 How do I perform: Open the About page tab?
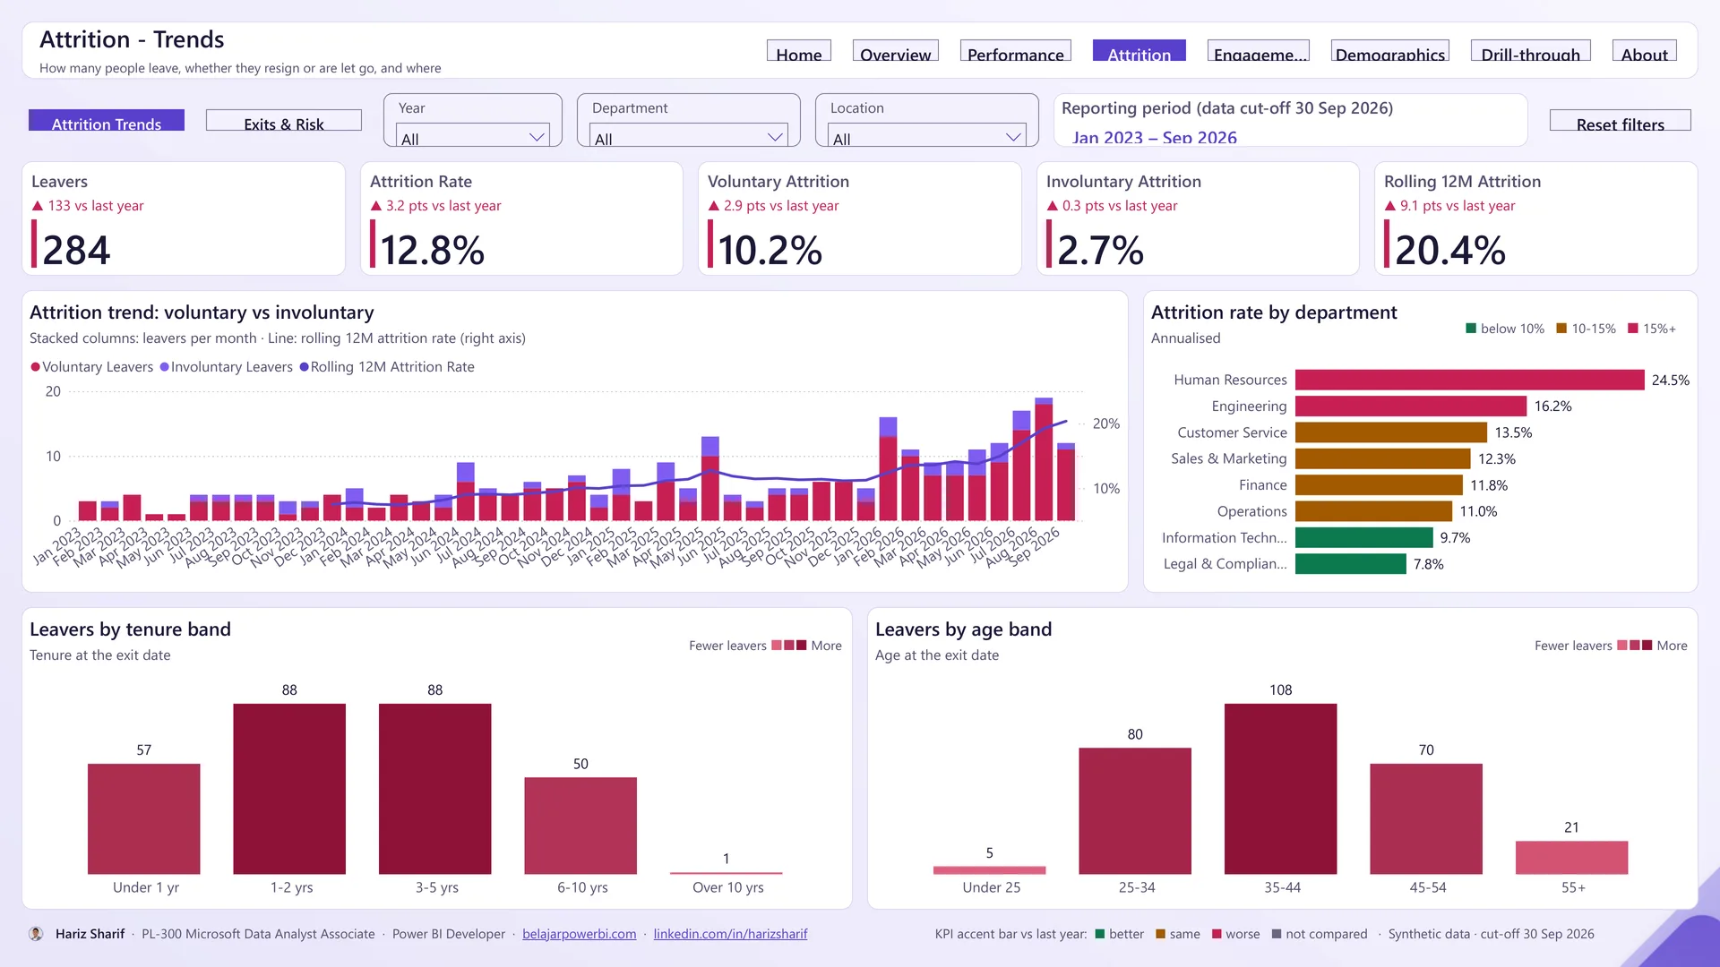point(1645,51)
